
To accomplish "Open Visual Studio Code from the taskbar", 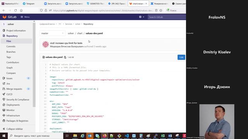I will tap(127, 136).
